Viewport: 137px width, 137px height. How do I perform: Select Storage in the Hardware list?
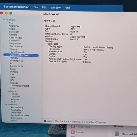point(14,83)
